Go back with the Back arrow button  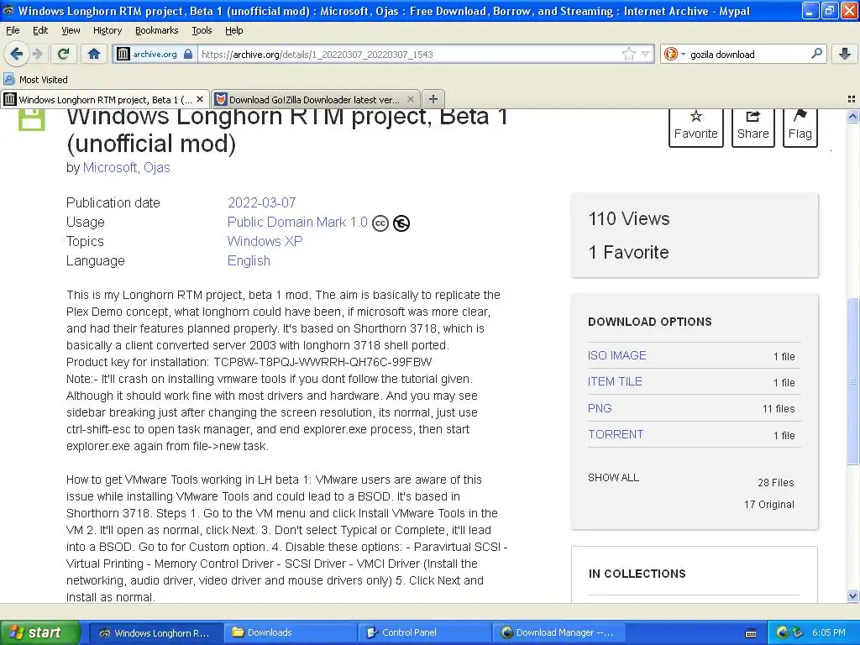(16, 54)
